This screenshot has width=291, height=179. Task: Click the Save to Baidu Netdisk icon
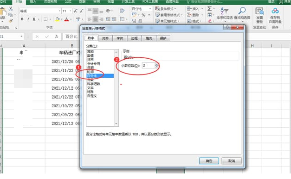(275, 11)
